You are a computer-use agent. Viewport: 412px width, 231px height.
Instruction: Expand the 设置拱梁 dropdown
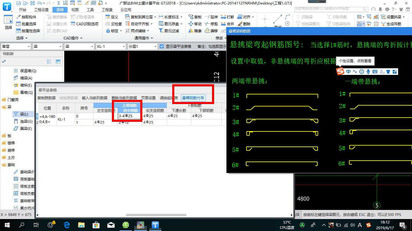point(404,17)
